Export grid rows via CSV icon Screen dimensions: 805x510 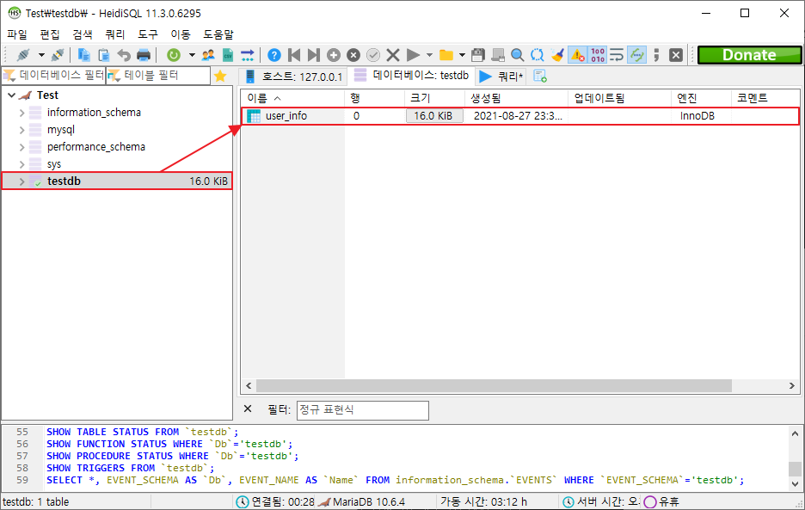228,55
